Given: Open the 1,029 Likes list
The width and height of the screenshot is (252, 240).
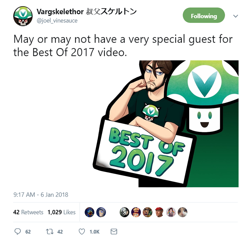Looking at the screenshot, I should point(61,212).
